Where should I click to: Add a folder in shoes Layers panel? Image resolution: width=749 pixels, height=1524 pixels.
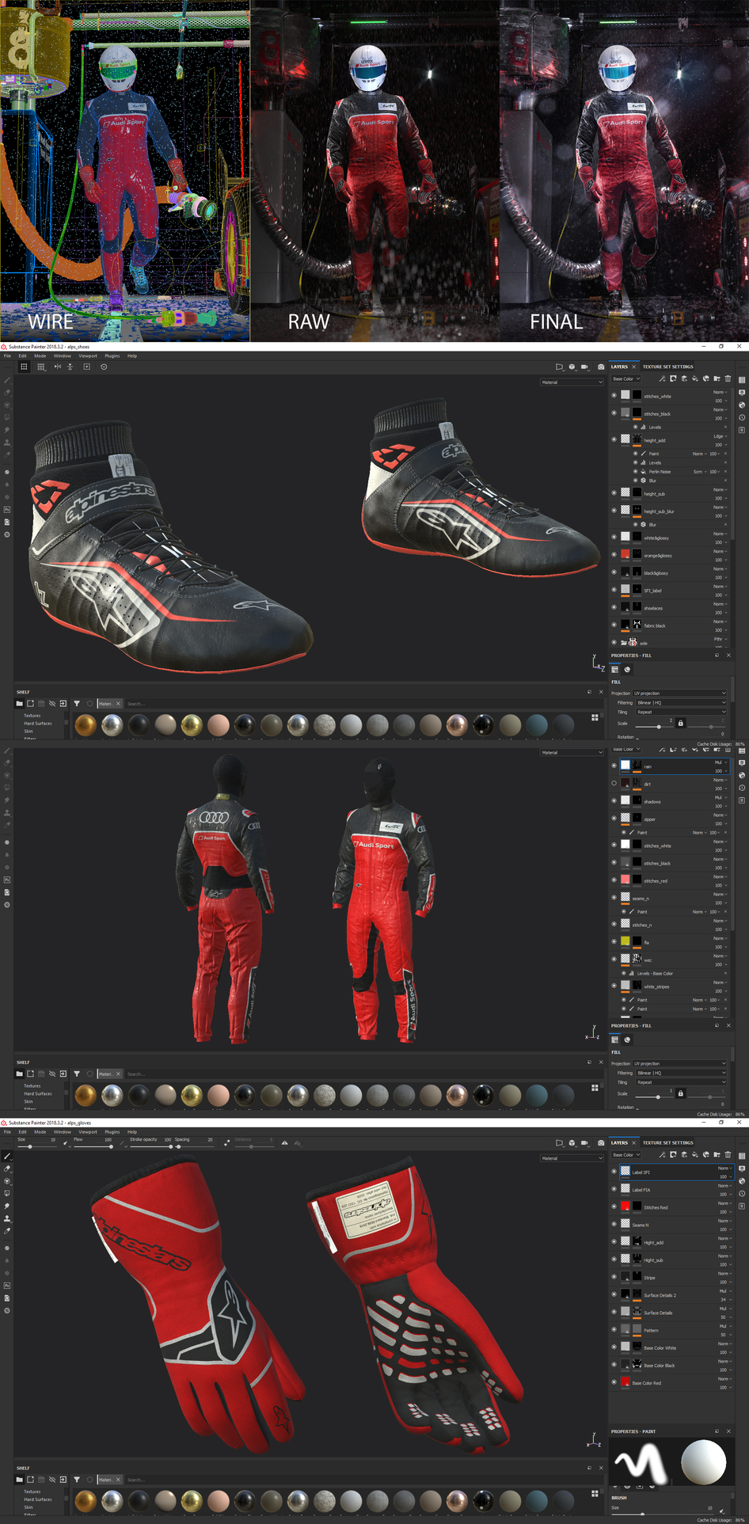point(717,378)
